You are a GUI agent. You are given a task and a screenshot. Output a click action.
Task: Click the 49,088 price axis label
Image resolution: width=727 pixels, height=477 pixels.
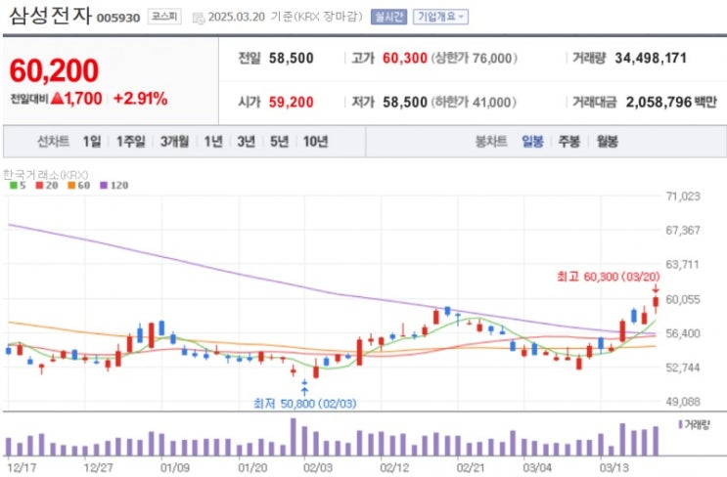[x=683, y=402]
